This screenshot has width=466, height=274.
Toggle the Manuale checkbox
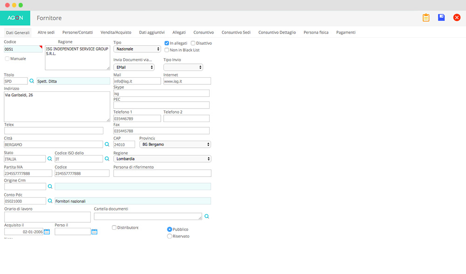[7, 59]
